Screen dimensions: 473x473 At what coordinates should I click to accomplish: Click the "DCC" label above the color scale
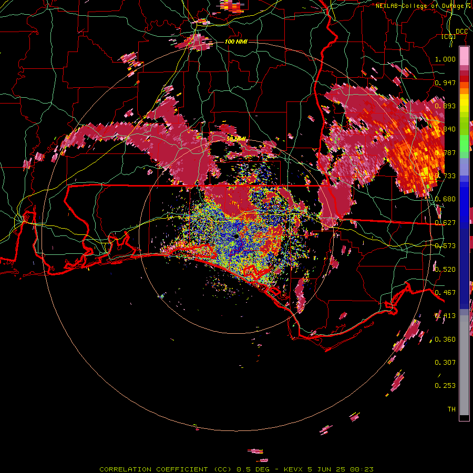tap(461, 32)
